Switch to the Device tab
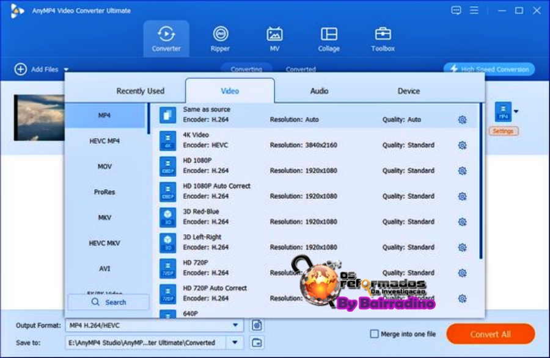This screenshot has width=550, height=358. pos(409,91)
